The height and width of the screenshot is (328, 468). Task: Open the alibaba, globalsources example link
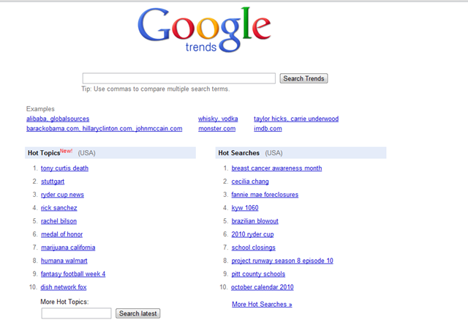coord(58,119)
